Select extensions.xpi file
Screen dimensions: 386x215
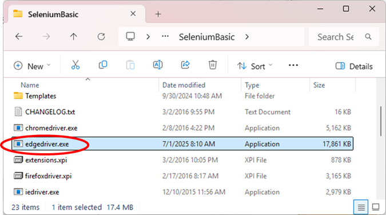click(46, 160)
